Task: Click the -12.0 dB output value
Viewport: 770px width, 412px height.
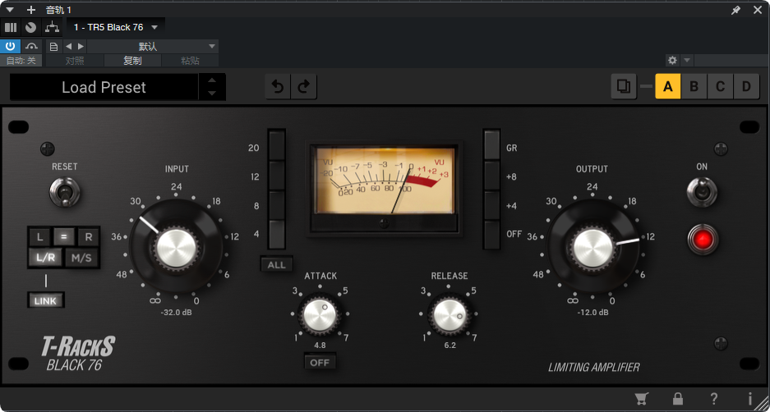Action: (x=592, y=312)
